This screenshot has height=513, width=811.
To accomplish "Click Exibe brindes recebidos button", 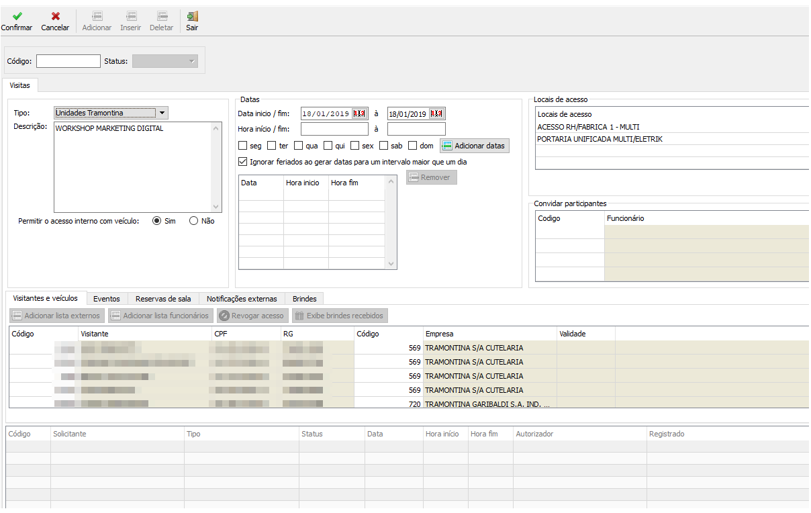I will (339, 316).
